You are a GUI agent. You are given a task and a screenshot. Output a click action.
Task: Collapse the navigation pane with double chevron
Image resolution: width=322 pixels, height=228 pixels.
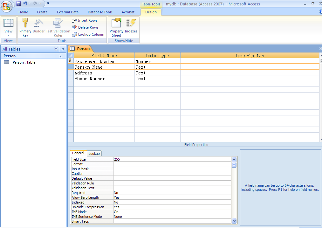click(x=63, y=49)
